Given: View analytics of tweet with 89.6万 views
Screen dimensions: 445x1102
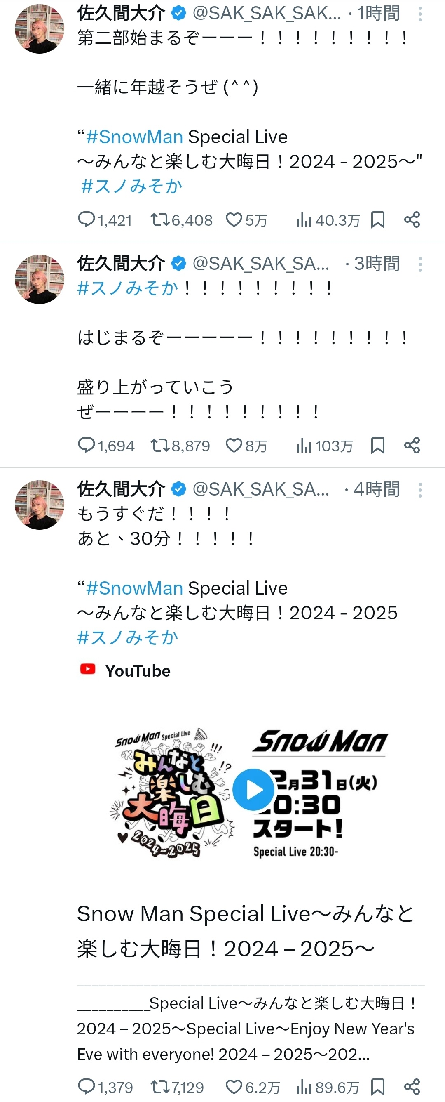Looking at the screenshot, I should point(328,1087).
